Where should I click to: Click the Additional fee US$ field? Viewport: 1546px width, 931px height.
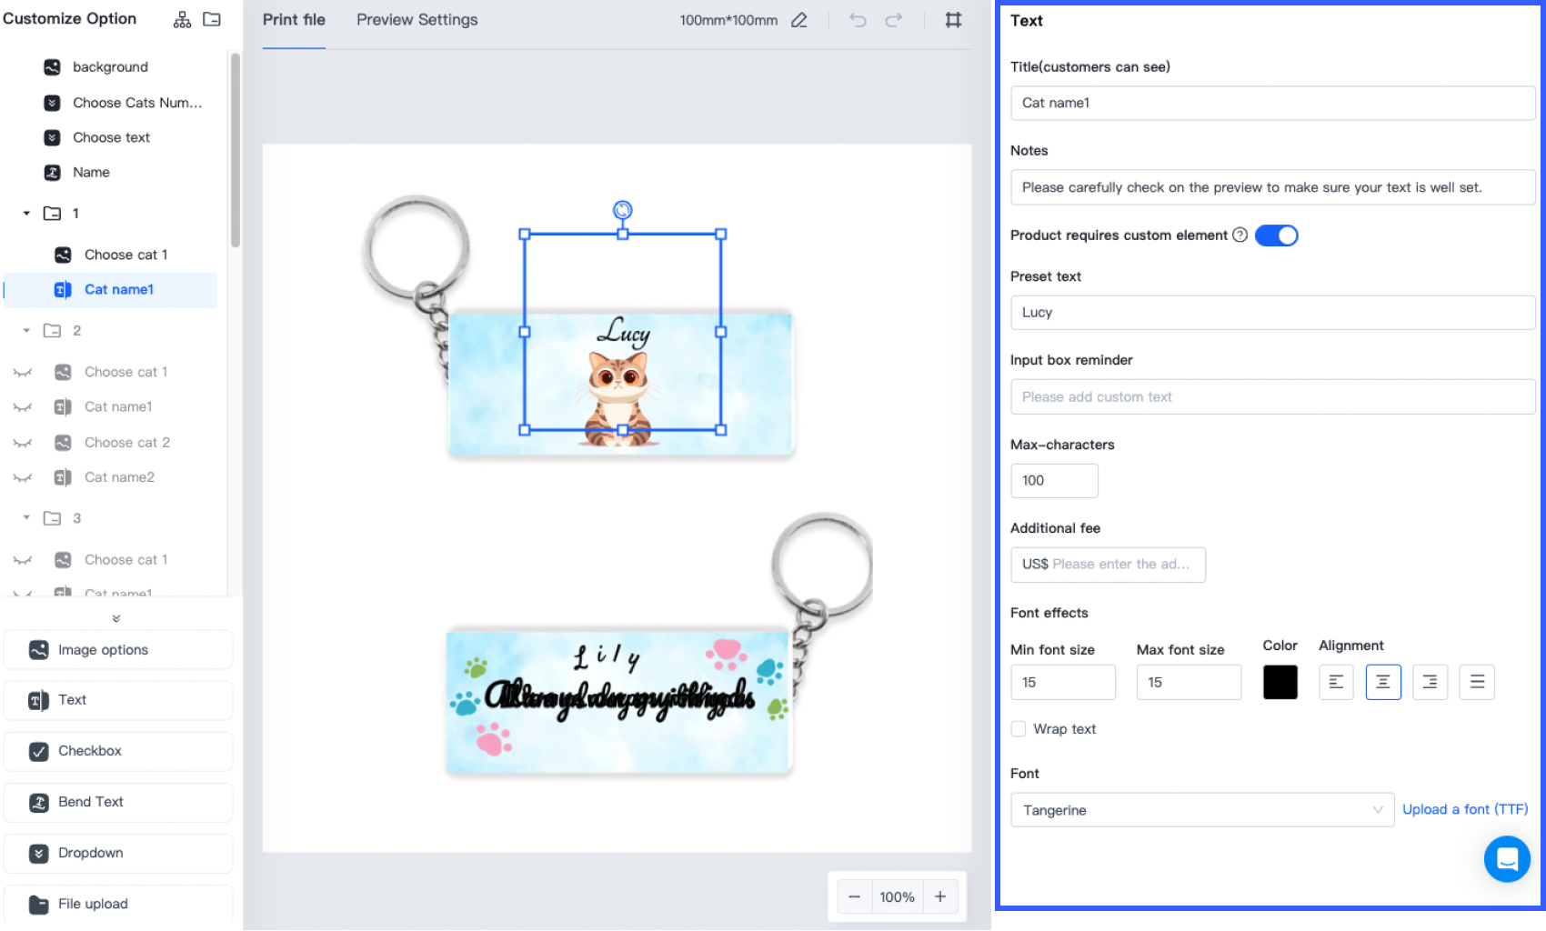pos(1108,565)
